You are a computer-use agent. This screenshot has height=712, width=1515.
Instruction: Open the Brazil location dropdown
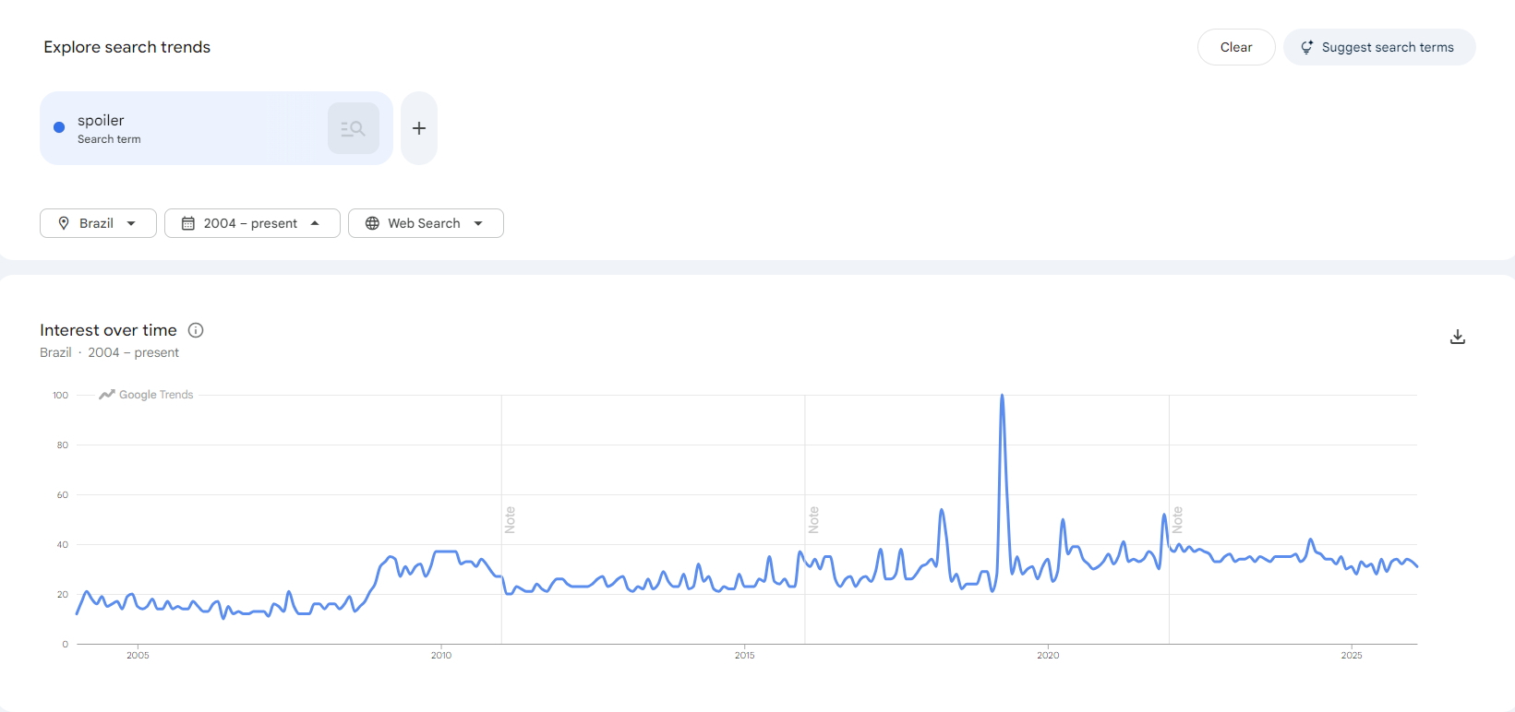pos(98,223)
